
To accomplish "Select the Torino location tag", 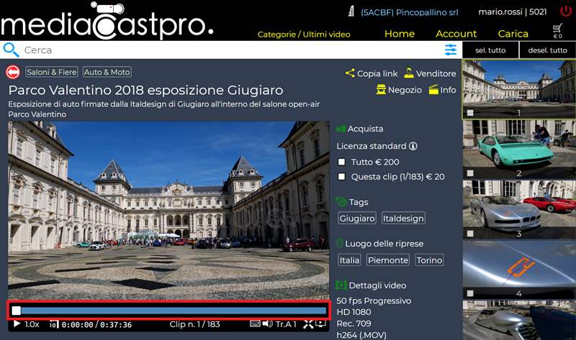I will pos(429,260).
